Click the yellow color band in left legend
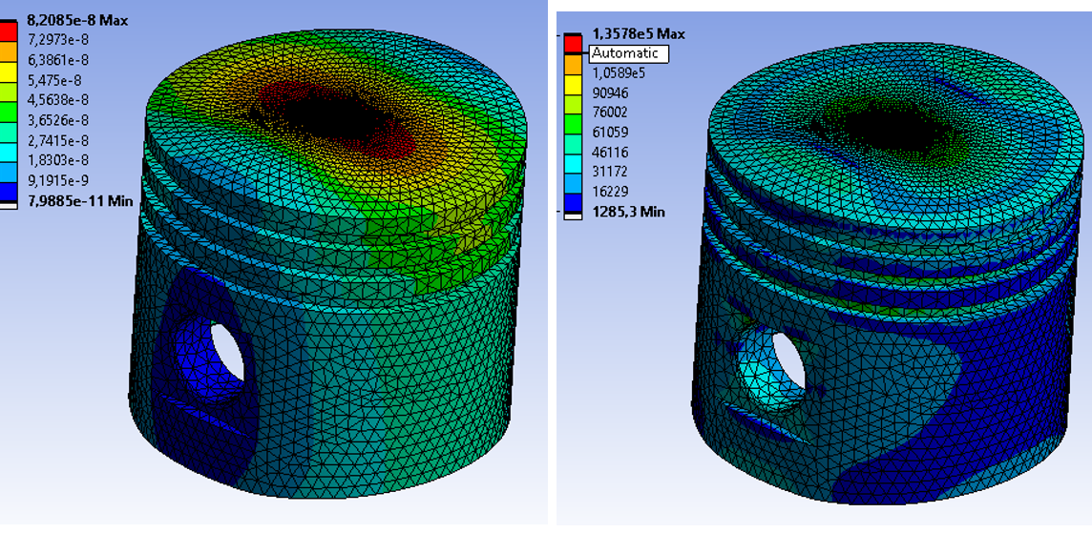The image size is (1092, 533). [9, 71]
